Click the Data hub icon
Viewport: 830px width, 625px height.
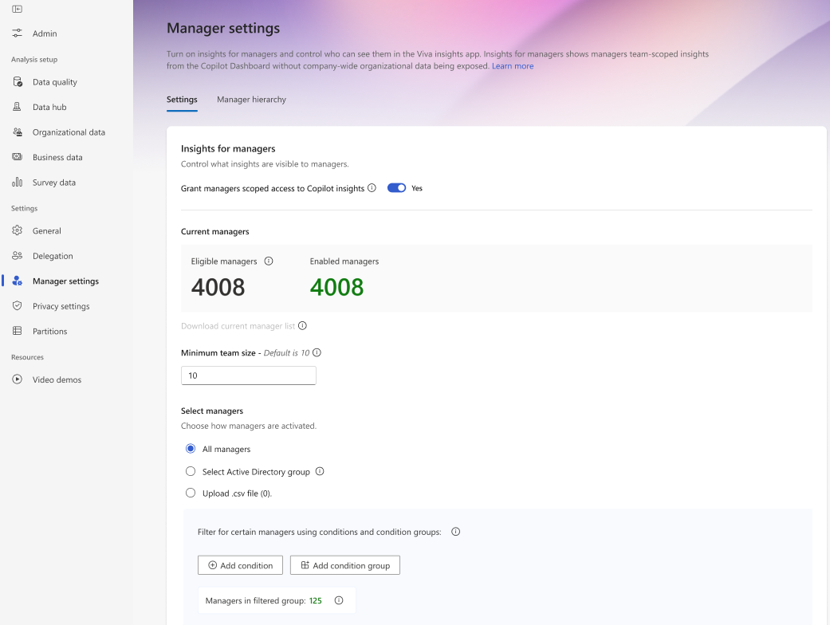tap(18, 107)
